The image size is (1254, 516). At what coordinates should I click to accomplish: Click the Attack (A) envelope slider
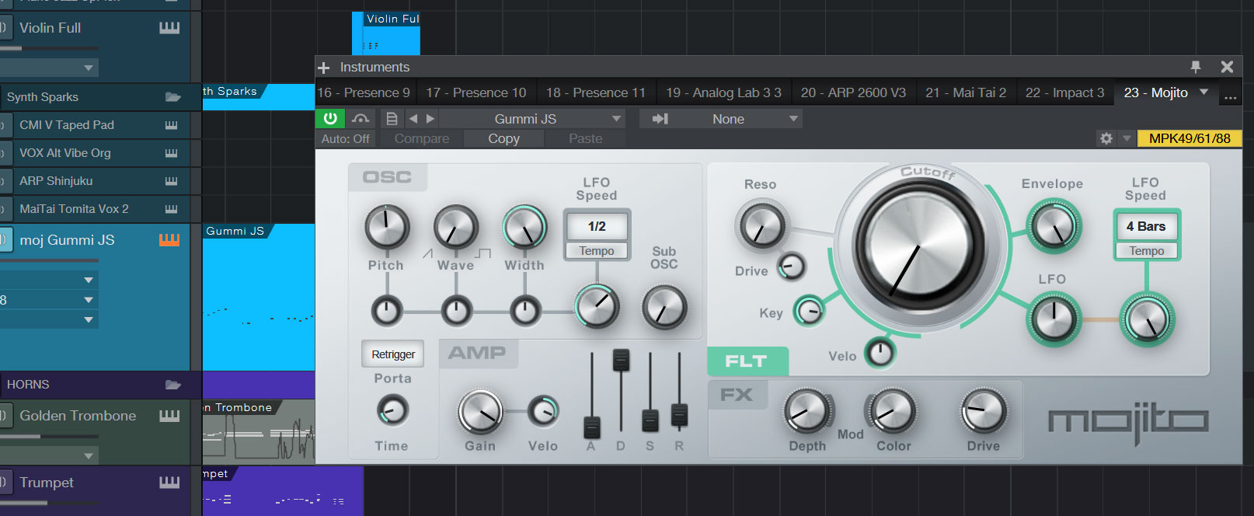click(x=592, y=427)
